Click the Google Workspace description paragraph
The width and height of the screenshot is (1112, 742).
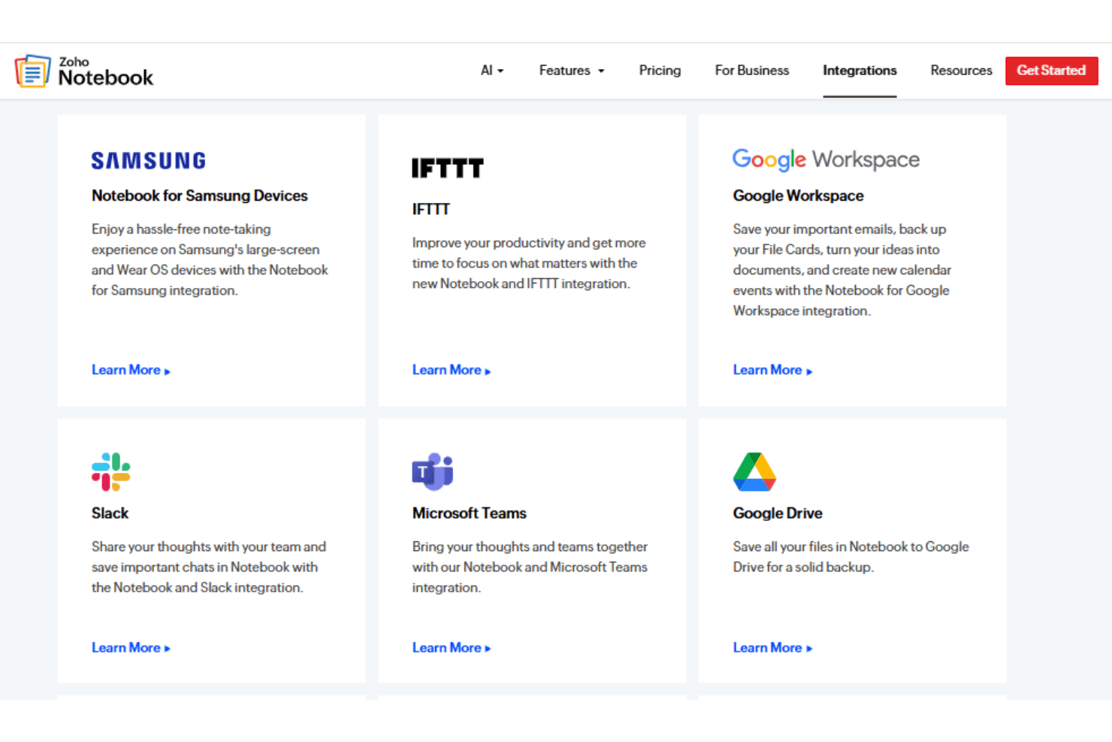point(842,270)
